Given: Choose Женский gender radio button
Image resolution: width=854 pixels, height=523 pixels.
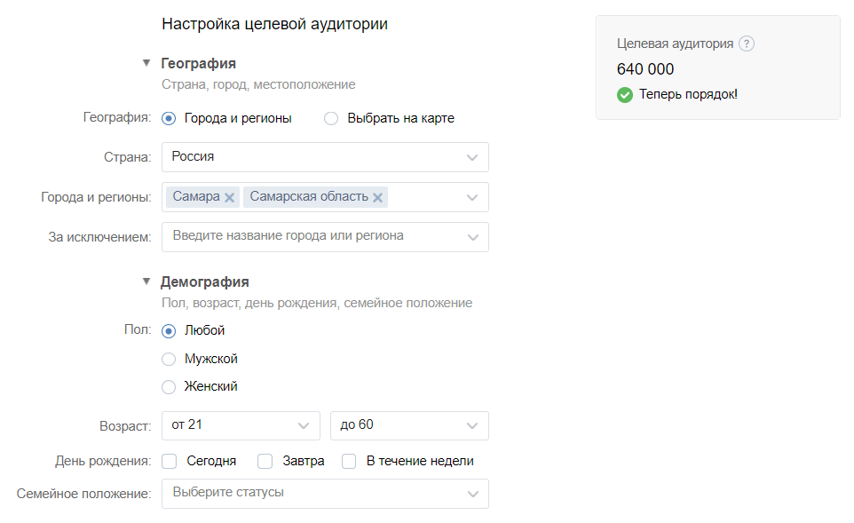Looking at the screenshot, I should click(x=170, y=387).
